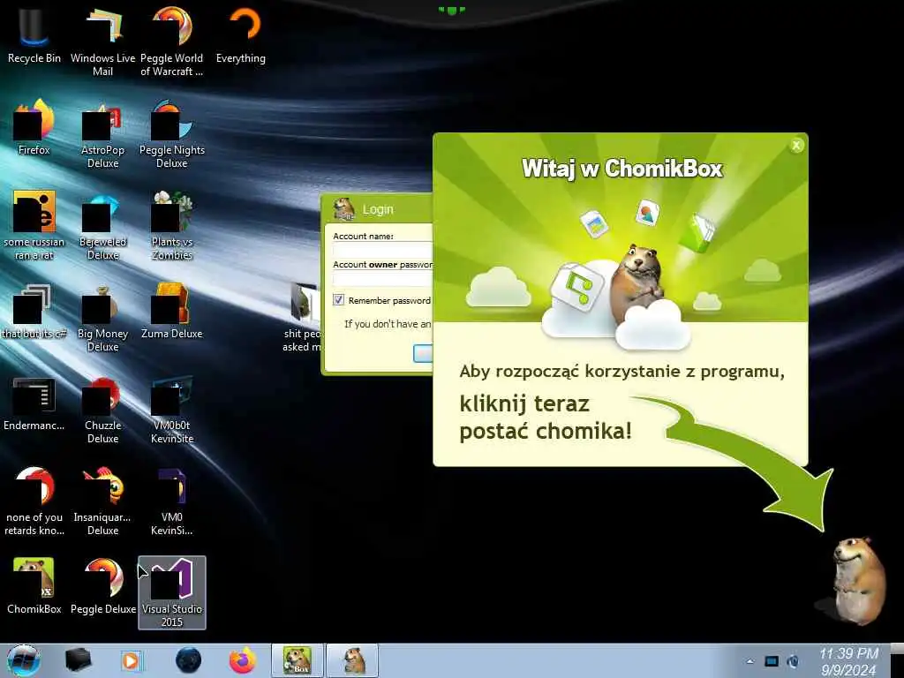Select 'some russian ran a rat' desktop icon
Viewport: 904px width, 678px height.
click(x=34, y=225)
